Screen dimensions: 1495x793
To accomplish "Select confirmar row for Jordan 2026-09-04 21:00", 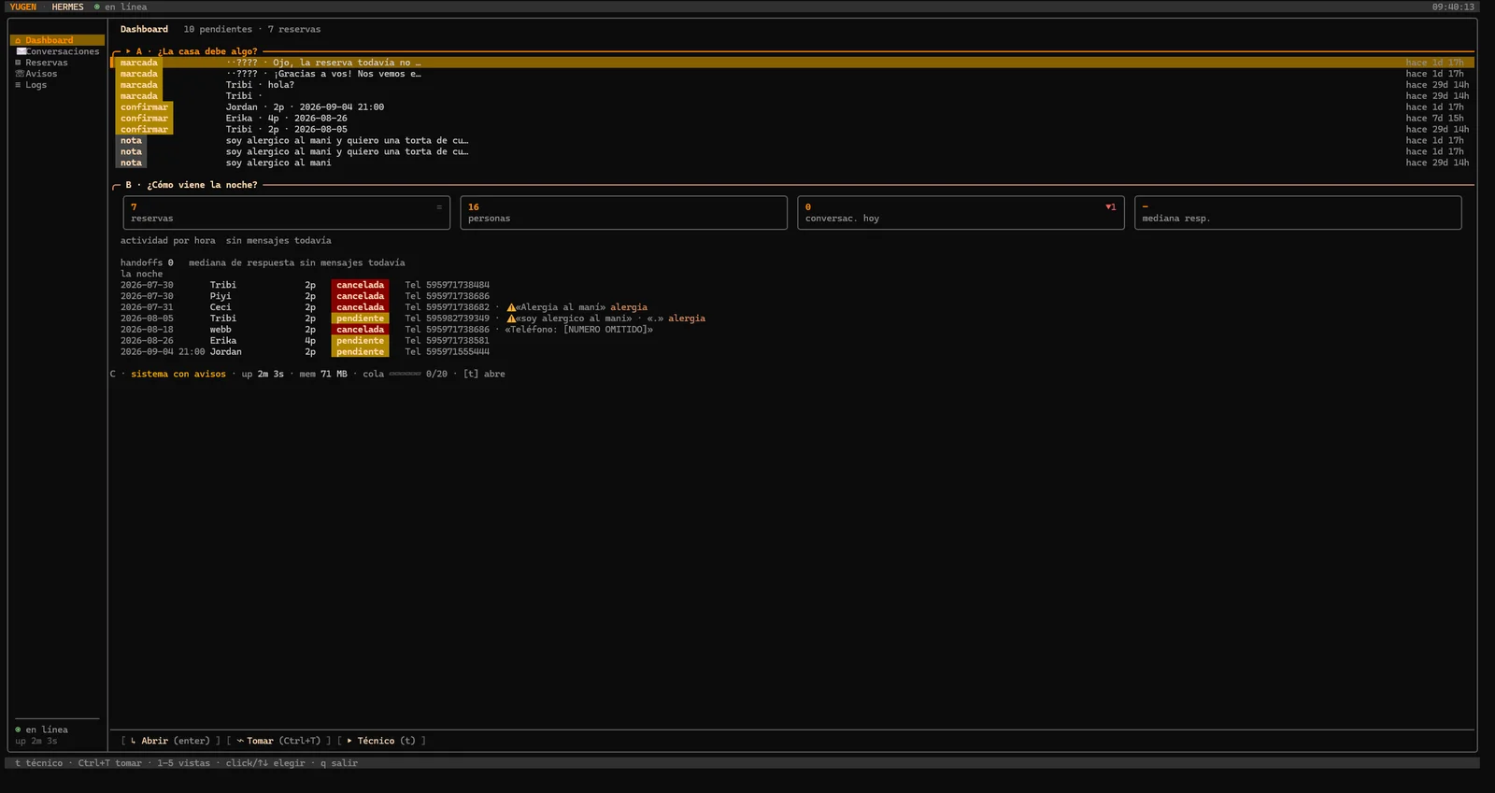I will point(792,107).
